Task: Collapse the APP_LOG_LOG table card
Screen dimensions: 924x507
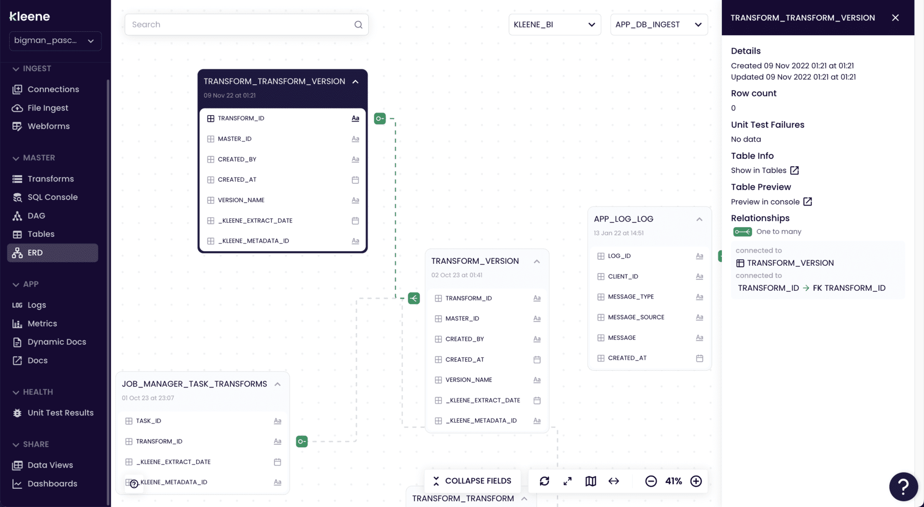Action: [x=699, y=220]
